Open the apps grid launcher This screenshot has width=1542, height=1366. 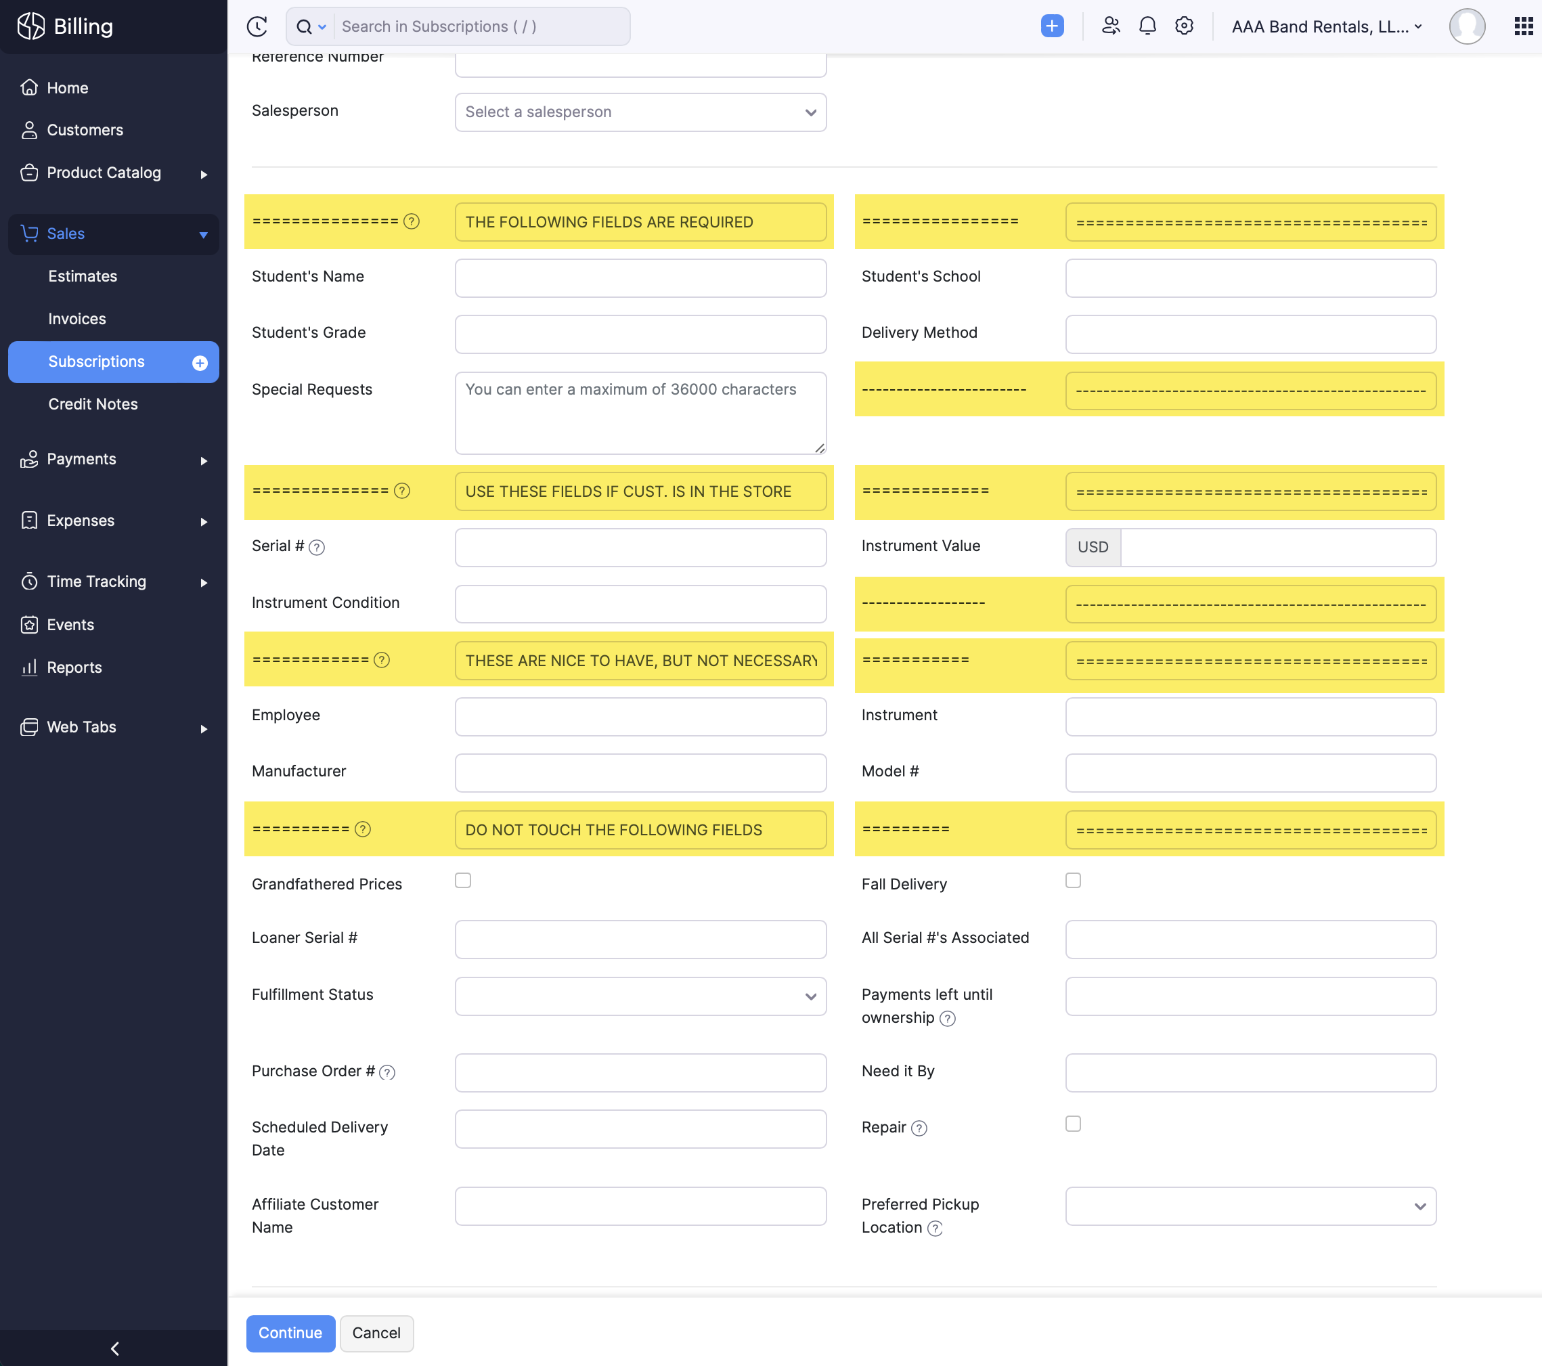click(x=1523, y=26)
